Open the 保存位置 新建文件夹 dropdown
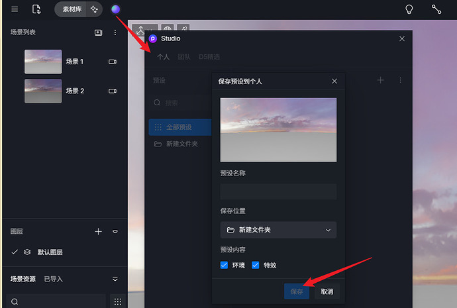Screen dimensions: 457x308 pyautogui.click(x=278, y=230)
